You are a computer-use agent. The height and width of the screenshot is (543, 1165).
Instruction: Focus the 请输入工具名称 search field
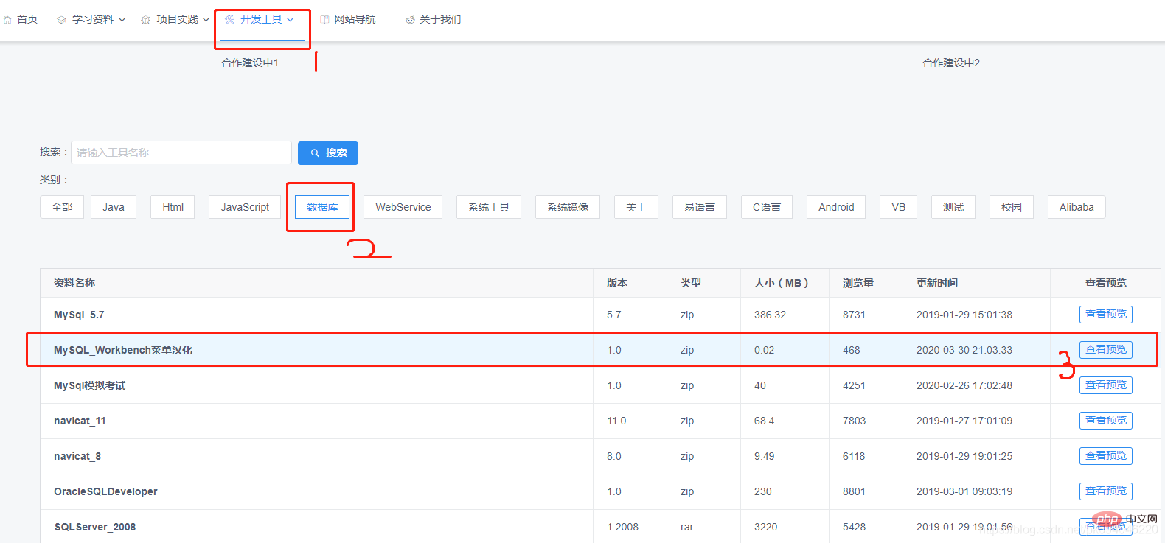click(x=181, y=153)
